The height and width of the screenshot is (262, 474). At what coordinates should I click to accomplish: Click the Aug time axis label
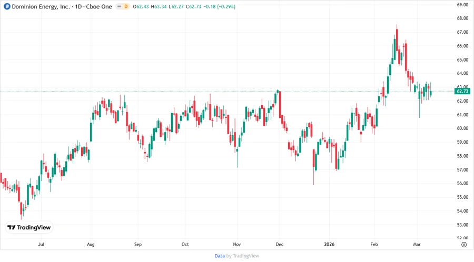(x=91, y=245)
